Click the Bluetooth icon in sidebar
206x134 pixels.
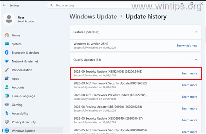tap(7, 53)
